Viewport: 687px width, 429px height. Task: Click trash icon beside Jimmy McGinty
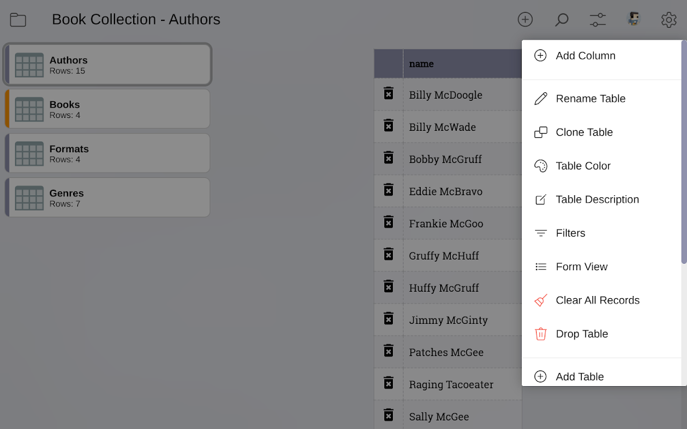coord(389,319)
